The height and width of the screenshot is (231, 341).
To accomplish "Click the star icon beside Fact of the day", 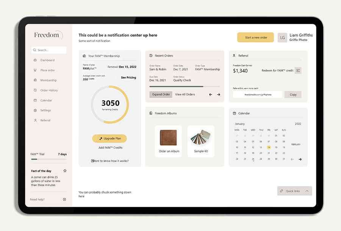I will pos(65,171).
